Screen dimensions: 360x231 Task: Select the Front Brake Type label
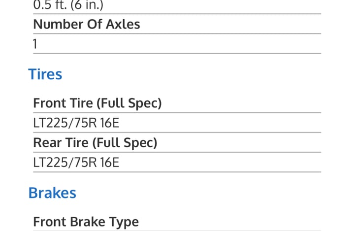tap(86, 222)
